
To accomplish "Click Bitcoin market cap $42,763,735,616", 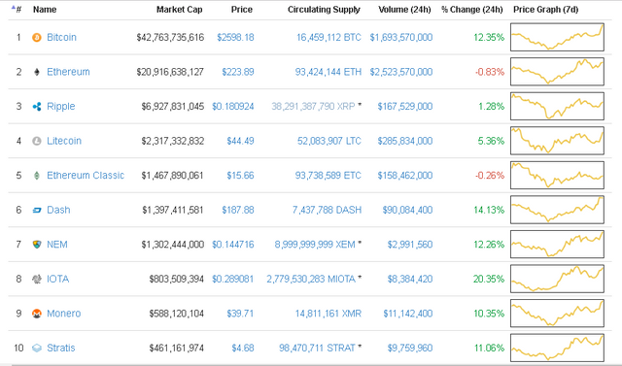I will point(170,37).
